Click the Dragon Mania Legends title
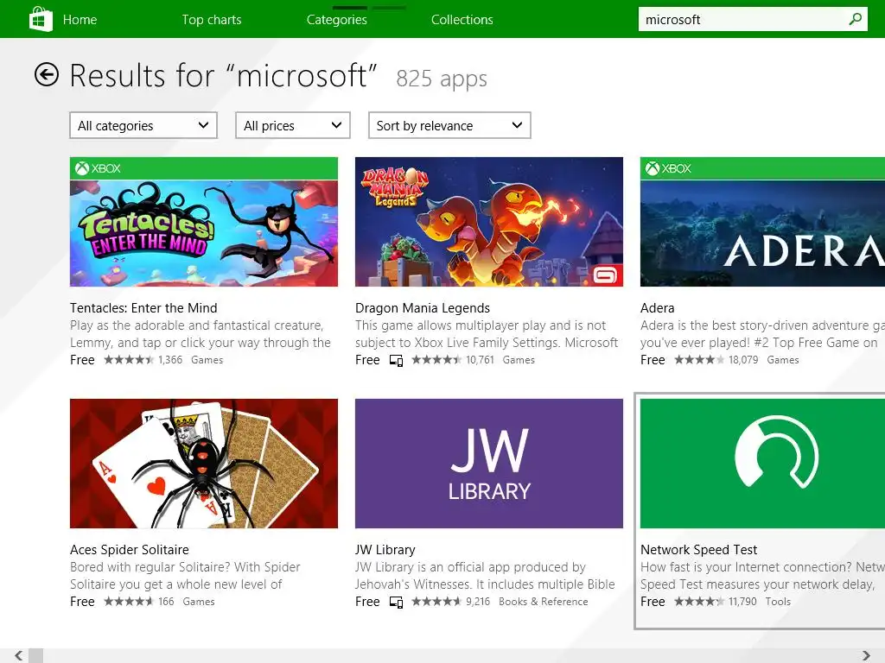 click(422, 308)
